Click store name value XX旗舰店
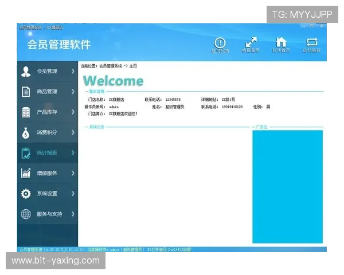 (x=116, y=100)
